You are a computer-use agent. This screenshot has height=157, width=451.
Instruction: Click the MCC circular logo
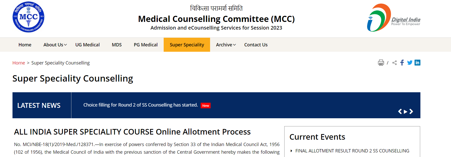tap(28, 17)
